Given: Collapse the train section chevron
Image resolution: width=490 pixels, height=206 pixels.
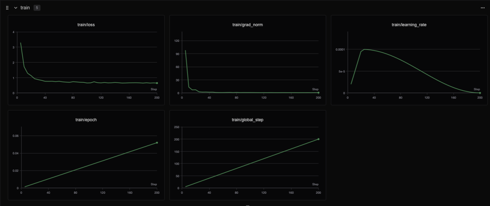Looking at the screenshot, I should pos(15,8).
